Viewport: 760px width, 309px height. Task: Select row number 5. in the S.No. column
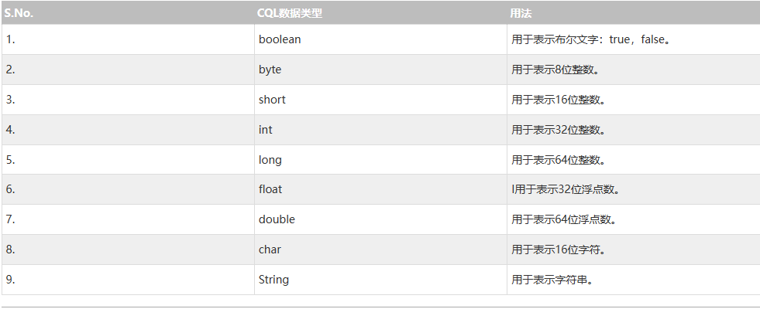pyautogui.click(x=10, y=160)
